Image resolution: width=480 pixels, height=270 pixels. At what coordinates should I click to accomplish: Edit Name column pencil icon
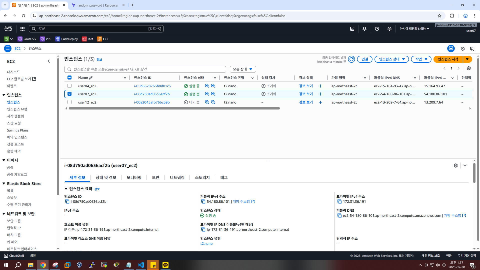[x=91, y=78]
